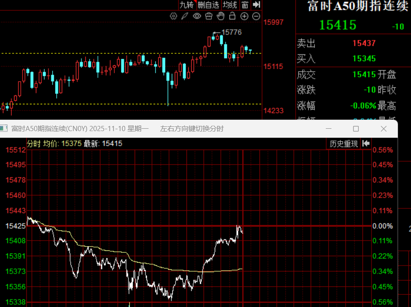Click 删自选 to remove from watchlist
Viewport: 411px width, 307px height.
(x=209, y=5)
